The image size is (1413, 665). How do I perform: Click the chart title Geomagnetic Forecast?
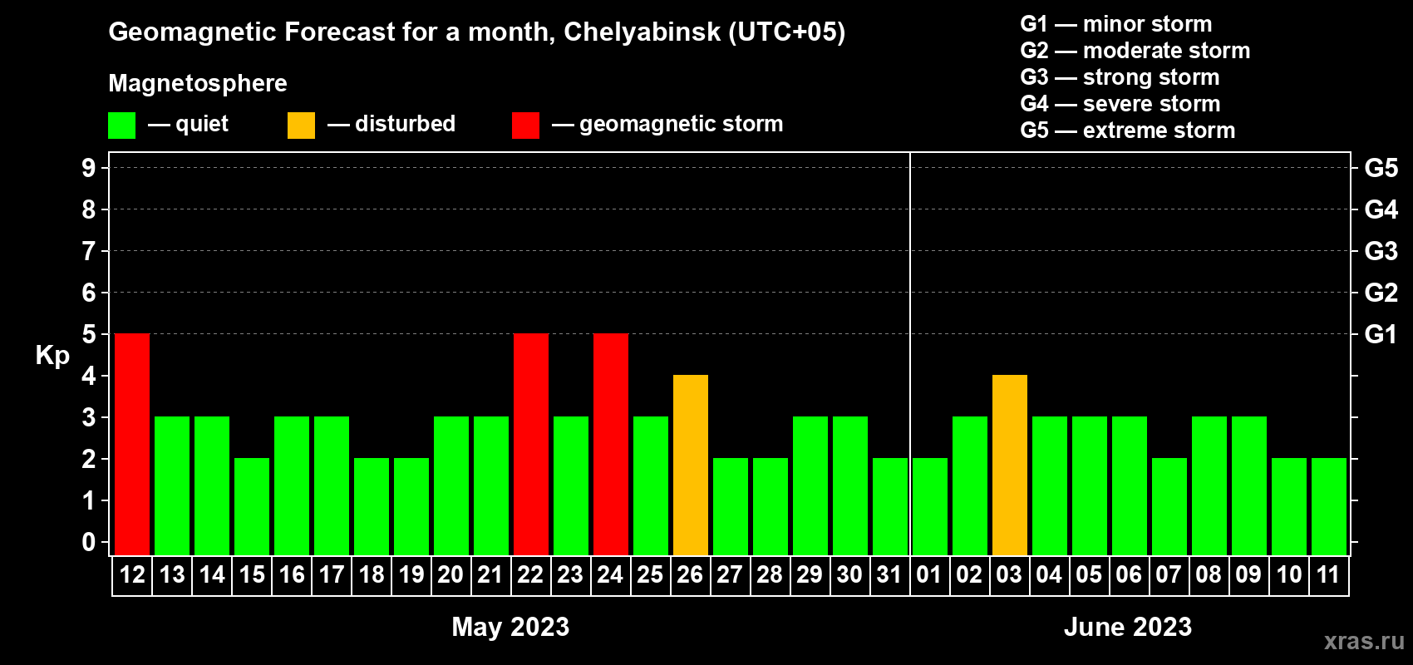477,32
